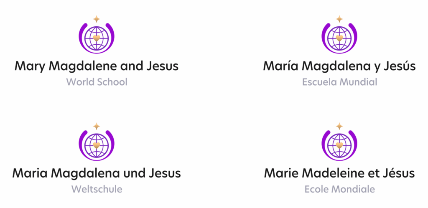428x208 pixels.
Task: Click gold heart inside Spanish globe
Action: coord(339,38)
